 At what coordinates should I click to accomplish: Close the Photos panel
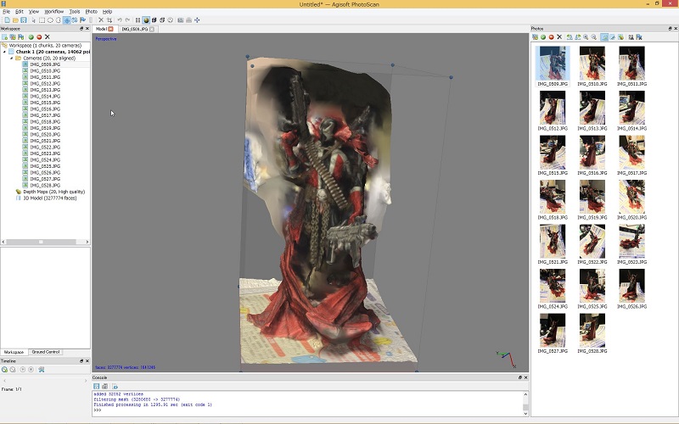pos(676,29)
